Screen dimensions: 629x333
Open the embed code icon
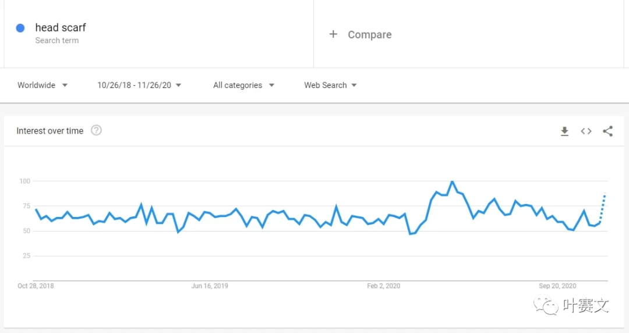(586, 131)
